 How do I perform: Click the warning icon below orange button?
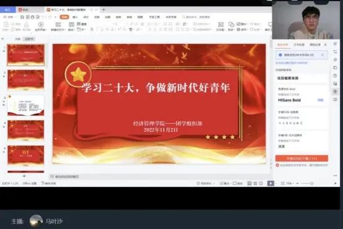click(x=277, y=165)
